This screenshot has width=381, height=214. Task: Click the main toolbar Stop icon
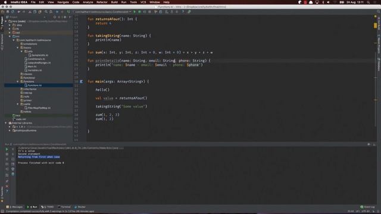pyautogui.click(x=149, y=12)
